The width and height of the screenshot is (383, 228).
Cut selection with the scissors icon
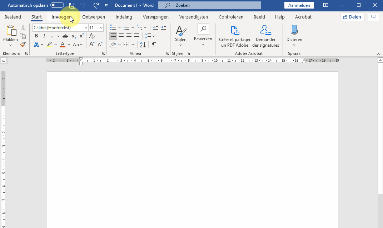click(23, 27)
